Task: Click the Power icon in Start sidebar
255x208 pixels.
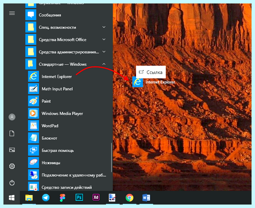Action: tap(12, 183)
